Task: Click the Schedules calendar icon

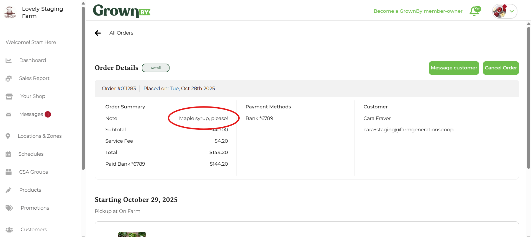Action: tap(8, 154)
